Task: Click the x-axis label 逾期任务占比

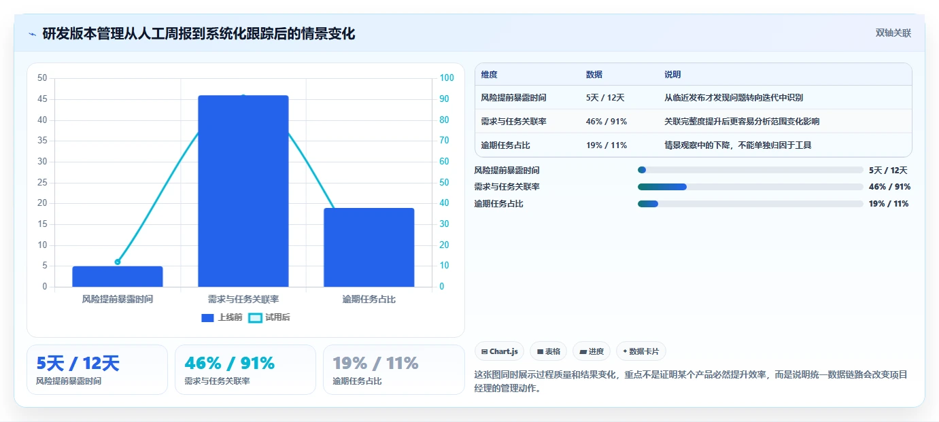Action: tap(369, 299)
